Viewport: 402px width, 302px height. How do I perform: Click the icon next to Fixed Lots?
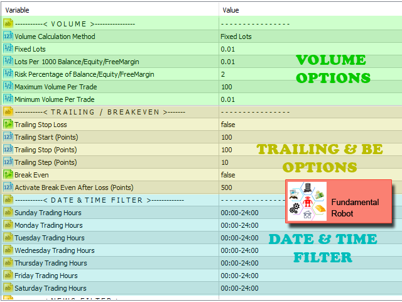[8, 49]
